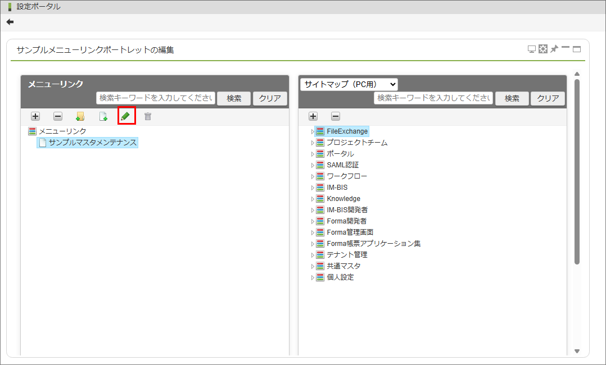Open the サイトマップ（PC用） dropdown
This screenshot has height=365, width=606.
[349, 84]
